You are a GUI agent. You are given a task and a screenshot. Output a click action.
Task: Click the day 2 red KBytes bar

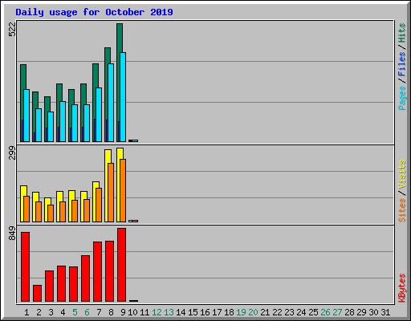(x=38, y=293)
